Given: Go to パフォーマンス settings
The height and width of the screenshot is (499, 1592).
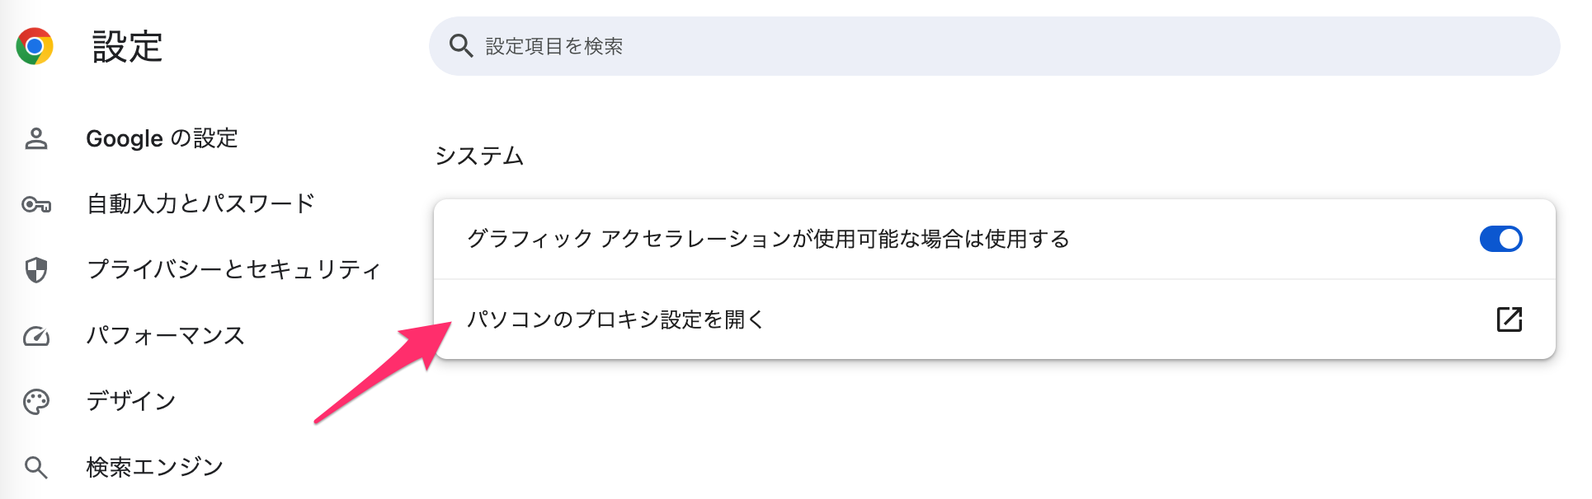Looking at the screenshot, I should [166, 336].
